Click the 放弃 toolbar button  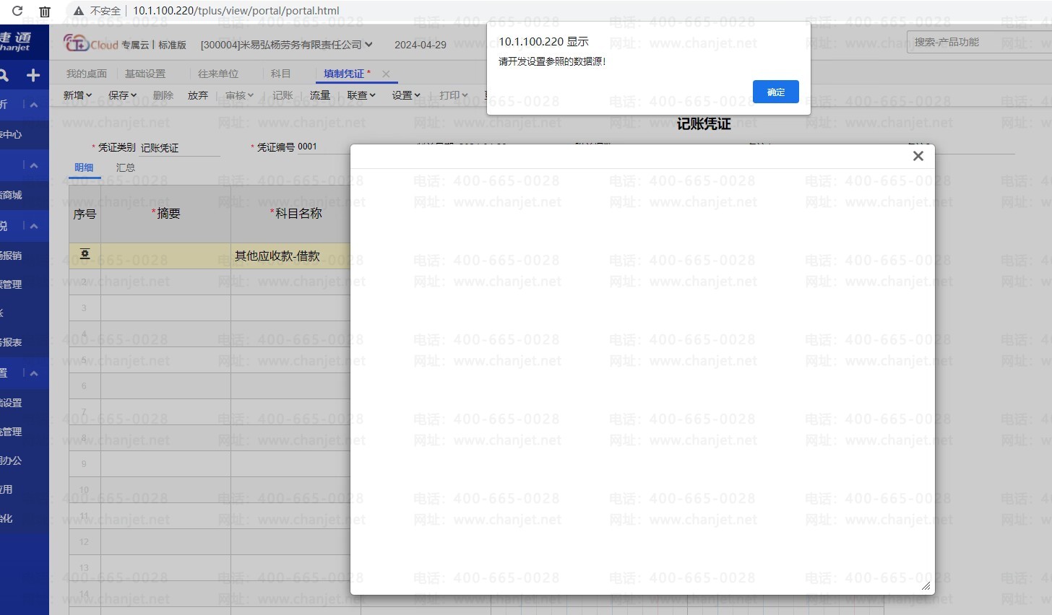coord(198,95)
